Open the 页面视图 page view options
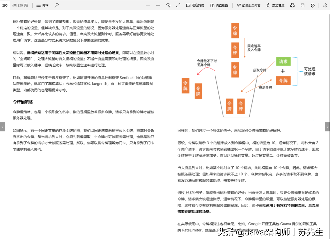330x243 pixels. [x=219, y=5]
